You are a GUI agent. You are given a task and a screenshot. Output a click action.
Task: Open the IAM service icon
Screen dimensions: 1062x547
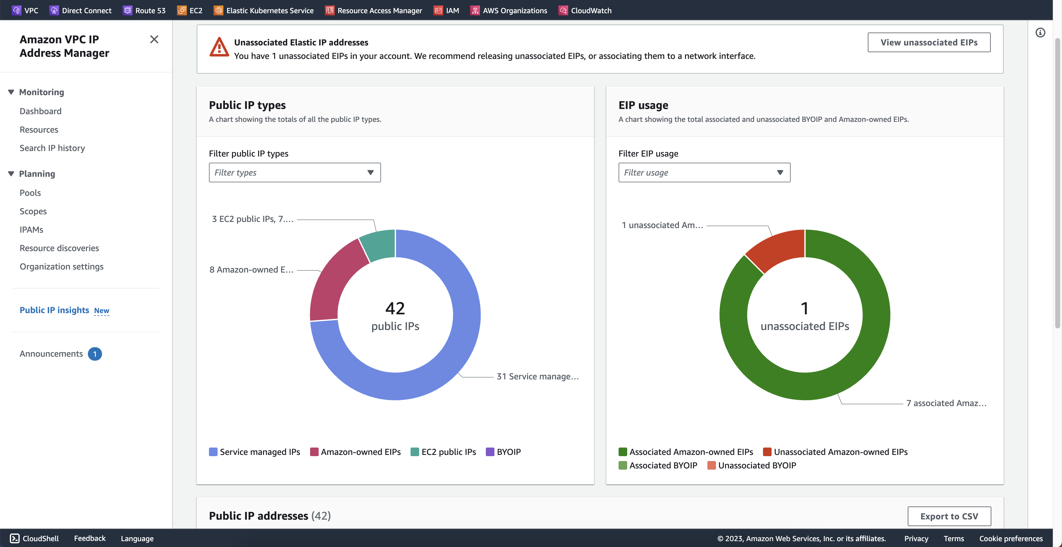click(438, 10)
